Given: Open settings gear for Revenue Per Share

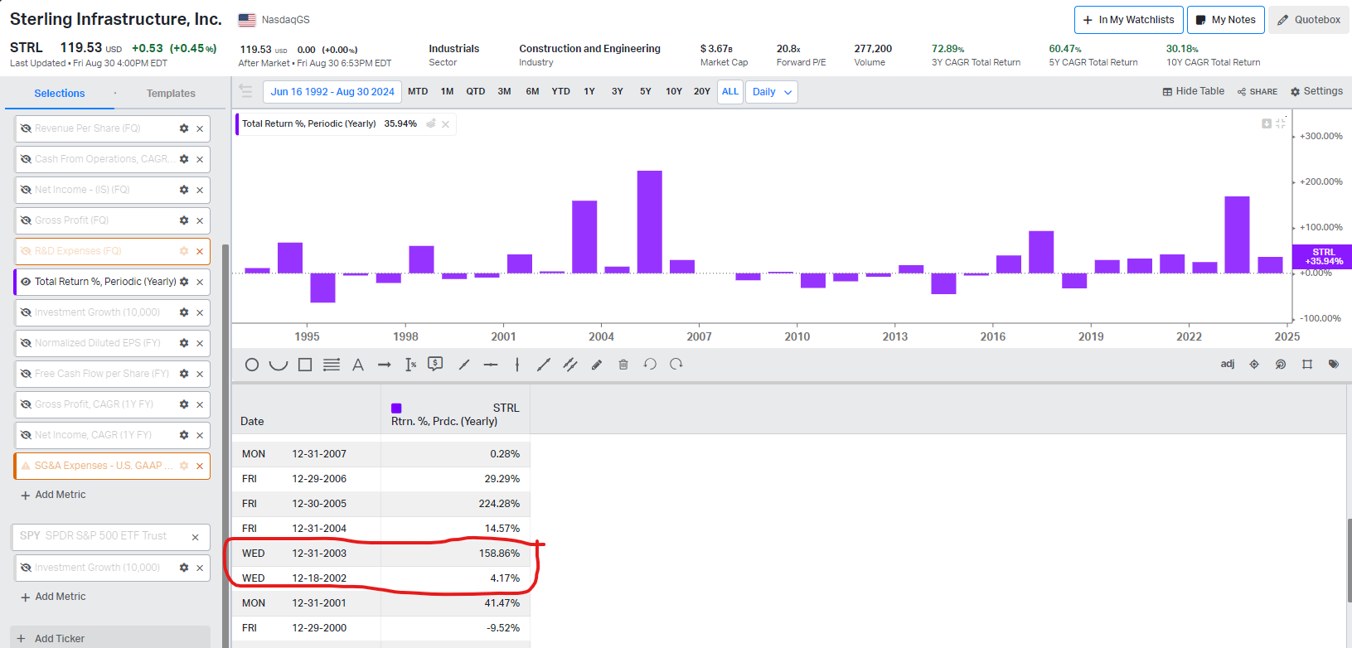Looking at the screenshot, I should tap(184, 128).
